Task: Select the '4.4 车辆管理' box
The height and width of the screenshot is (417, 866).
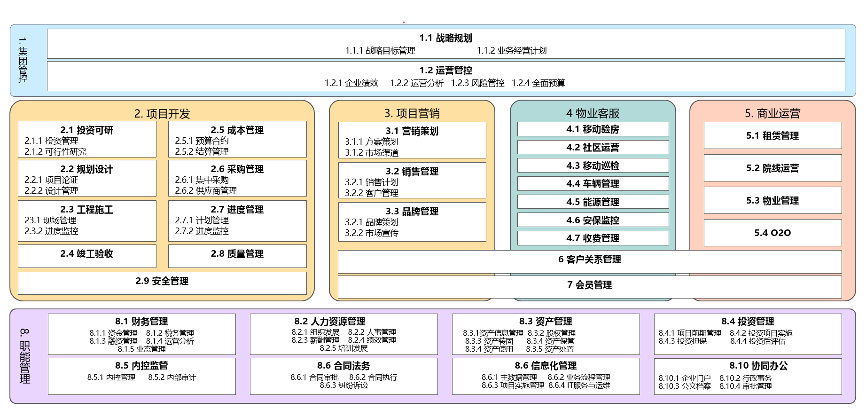Action: (593, 184)
